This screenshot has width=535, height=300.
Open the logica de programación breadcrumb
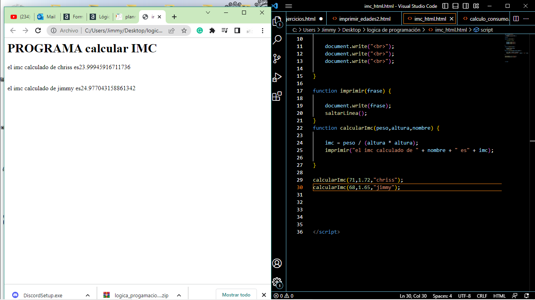tap(394, 30)
